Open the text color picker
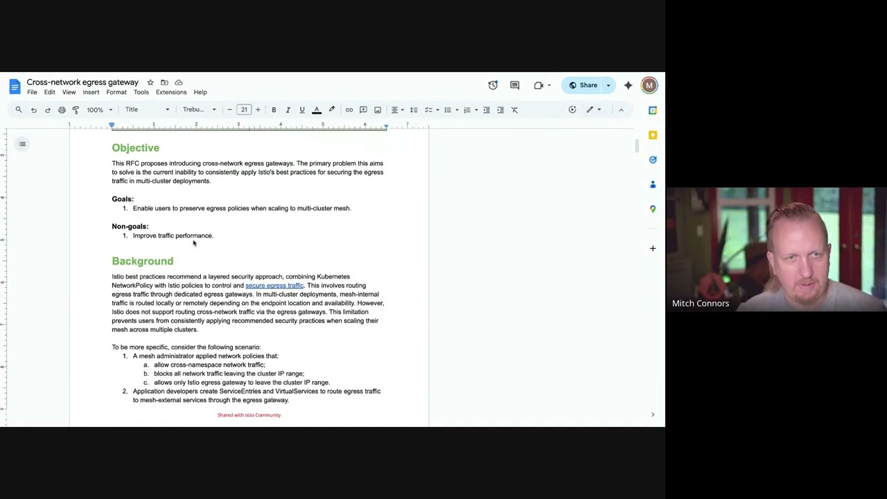The width and height of the screenshot is (887, 499). point(317,110)
